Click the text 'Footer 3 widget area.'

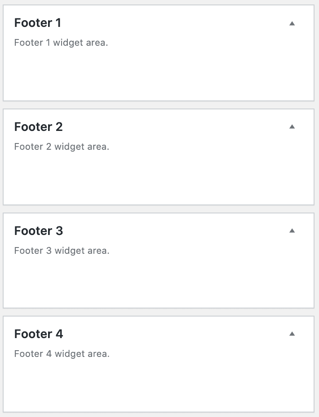62,250
